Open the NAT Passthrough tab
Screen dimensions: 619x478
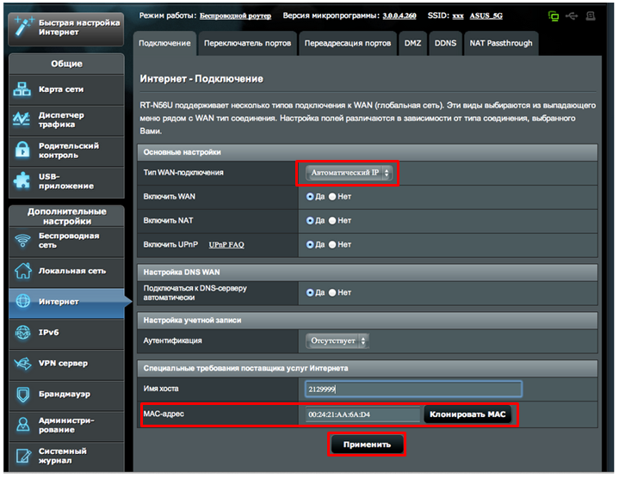coord(501,43)
